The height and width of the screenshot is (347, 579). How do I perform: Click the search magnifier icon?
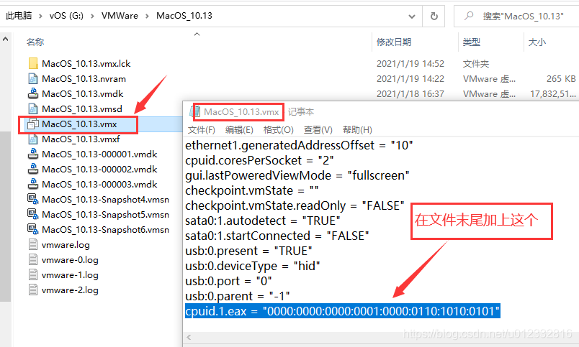click(x=469, y=16)
